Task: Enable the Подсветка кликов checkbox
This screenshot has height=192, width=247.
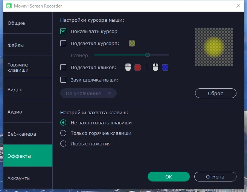Action: click(63, 67)
